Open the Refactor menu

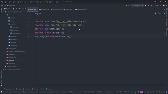[32, 2]
